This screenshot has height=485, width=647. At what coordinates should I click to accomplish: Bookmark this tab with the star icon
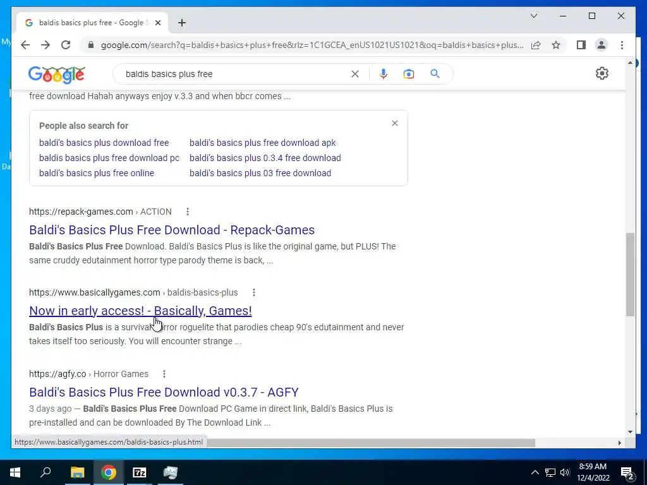tap(556, 45)
